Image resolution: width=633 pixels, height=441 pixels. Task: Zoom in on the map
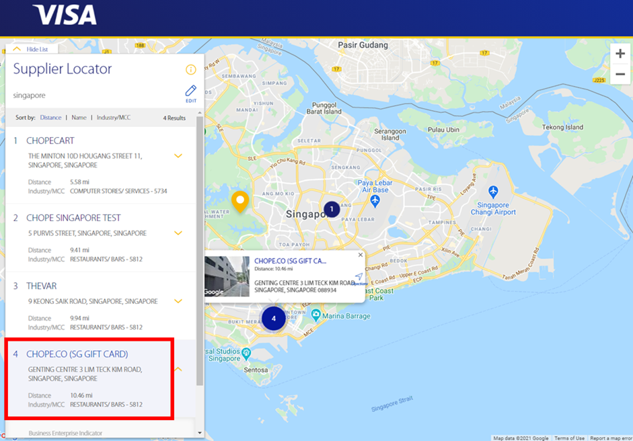click(620, 54)
